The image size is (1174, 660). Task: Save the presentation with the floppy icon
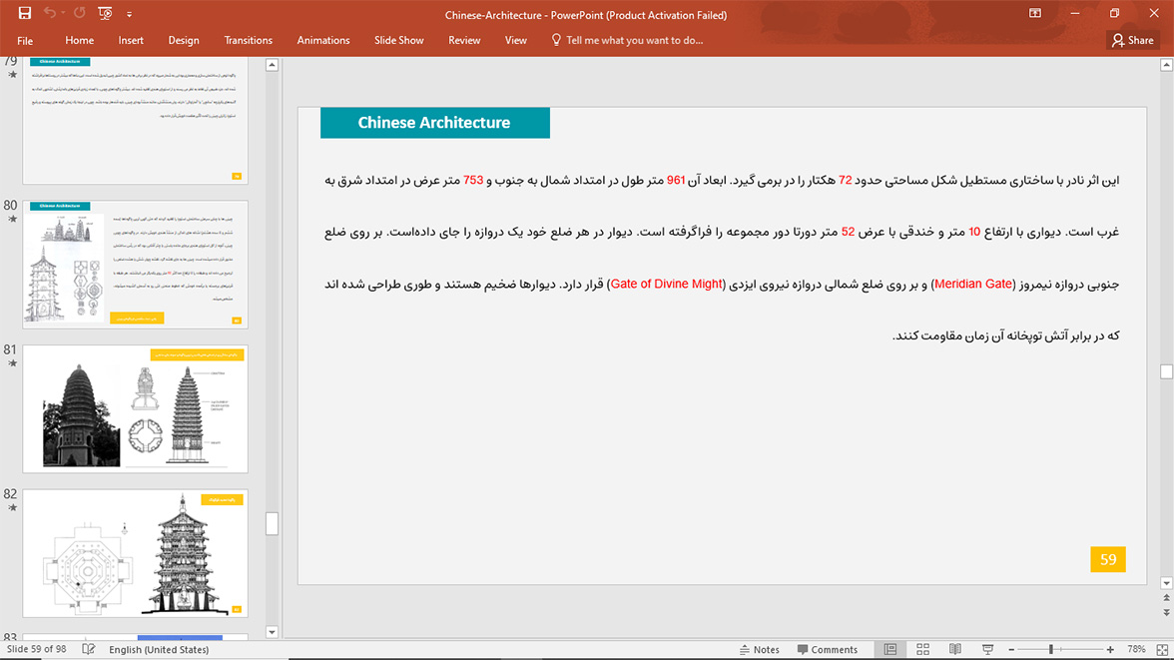(x=25, y=14)
